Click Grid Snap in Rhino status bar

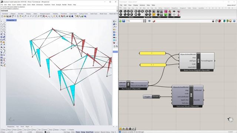[x=67, y=132]
